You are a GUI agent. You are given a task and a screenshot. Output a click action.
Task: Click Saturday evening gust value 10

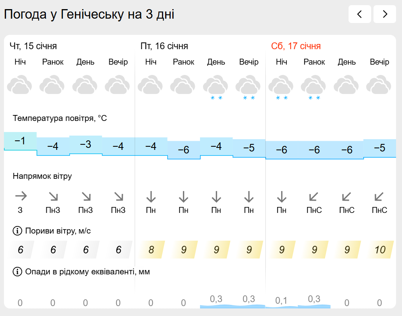[x=379, y=250]
